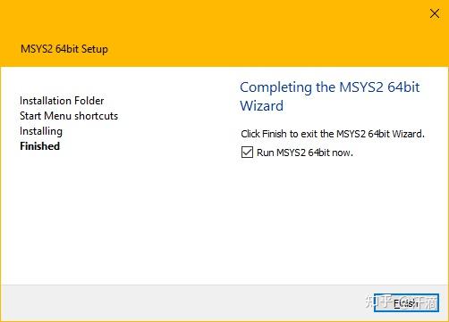The width and height of the screenshot is (449, 322).
Task: Close the MSYS2 setup window
Action: coord(435,13)
